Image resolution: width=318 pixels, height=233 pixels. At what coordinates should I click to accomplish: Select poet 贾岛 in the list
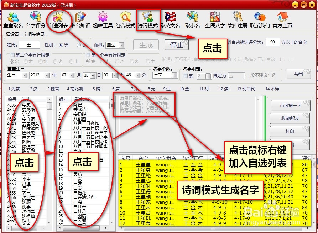tap(26, 174)
